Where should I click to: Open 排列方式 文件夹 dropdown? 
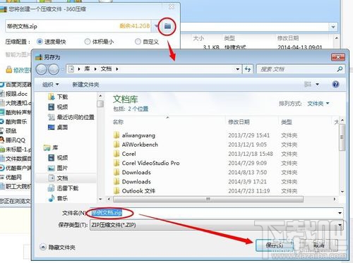tap(318, 104)
